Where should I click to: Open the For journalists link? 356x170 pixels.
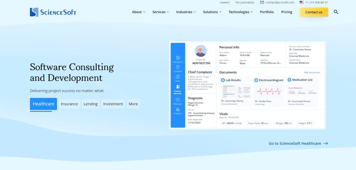pyautogui.click(x=245, y=2)
